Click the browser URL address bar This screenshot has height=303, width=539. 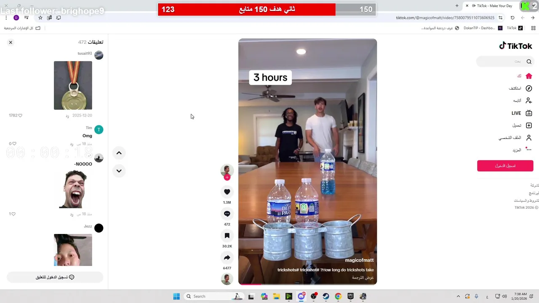click(445, 18)
